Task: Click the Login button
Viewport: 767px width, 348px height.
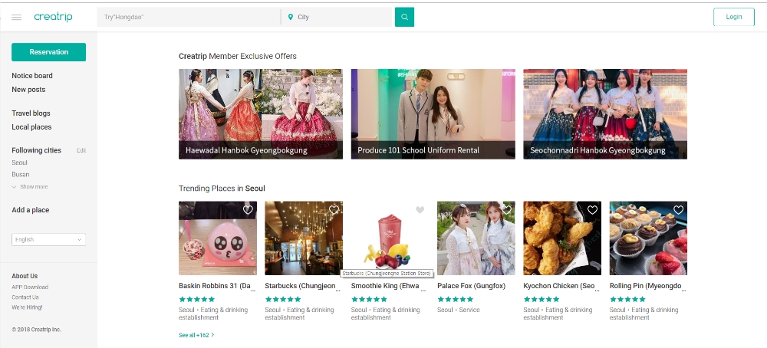Action: tap(734, 17)
